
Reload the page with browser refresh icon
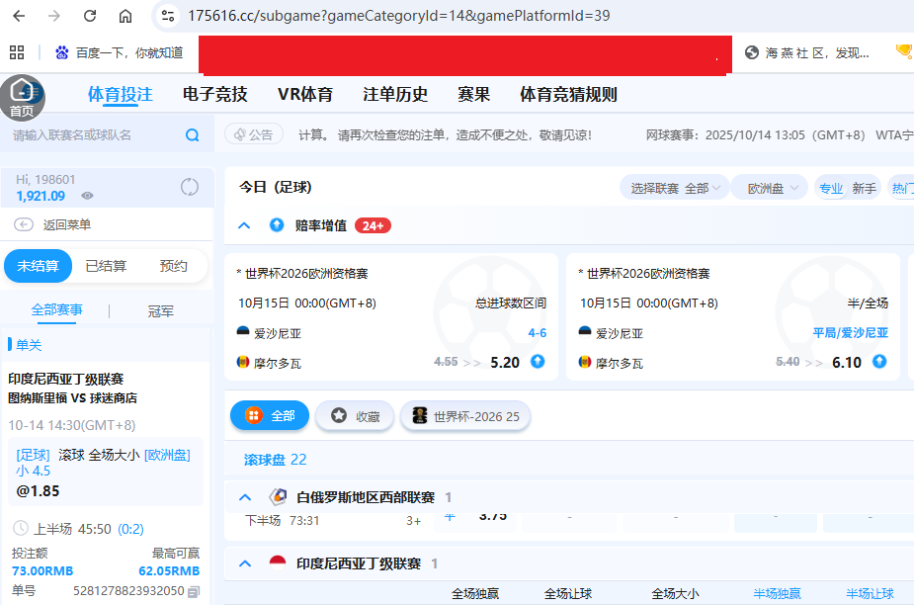tap(89, 16)
